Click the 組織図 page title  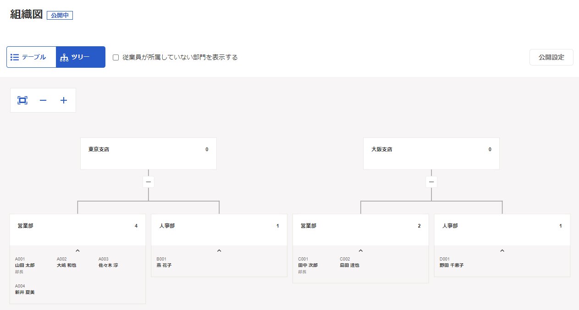(26, 14)
